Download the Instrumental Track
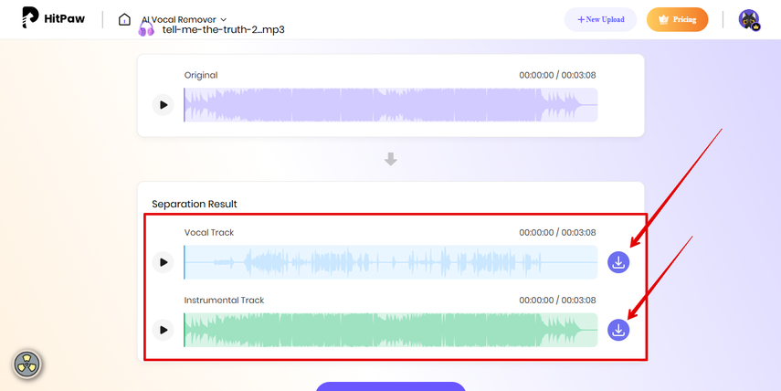The width and height of the screenshot is (781, 391). [x=618, y=330]
